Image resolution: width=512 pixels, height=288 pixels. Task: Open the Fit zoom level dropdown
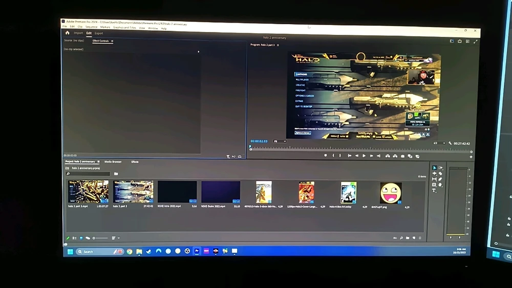[280, 141]
